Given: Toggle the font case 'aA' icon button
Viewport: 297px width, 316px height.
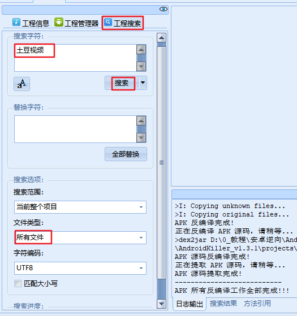Looking at the screenshot, I should click(x=21, y=84).
